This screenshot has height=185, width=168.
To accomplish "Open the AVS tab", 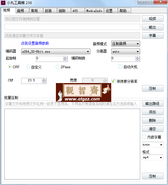I will (x=78, y=11).
